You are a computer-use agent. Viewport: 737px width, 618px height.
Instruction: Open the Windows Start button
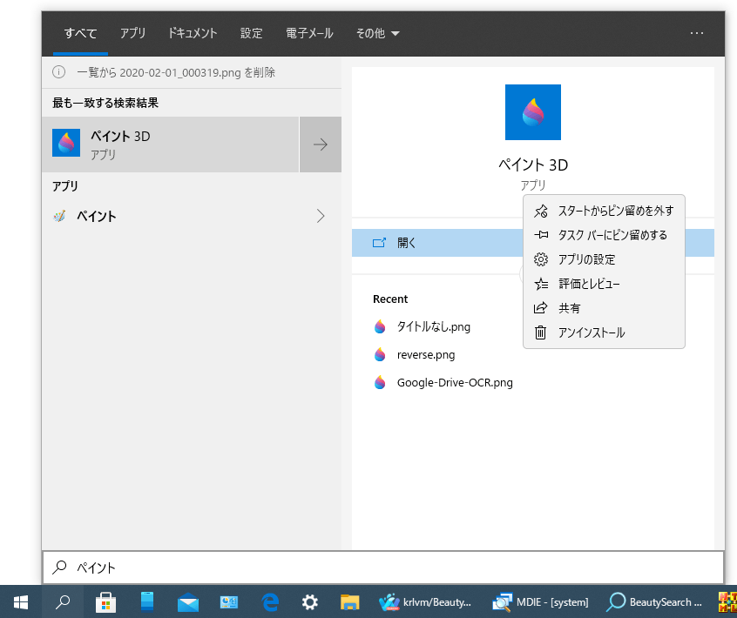21,601
